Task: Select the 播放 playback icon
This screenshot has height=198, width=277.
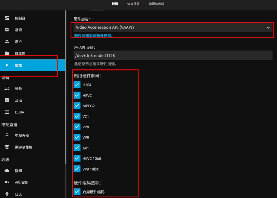Action: click(x=6, y=65)
